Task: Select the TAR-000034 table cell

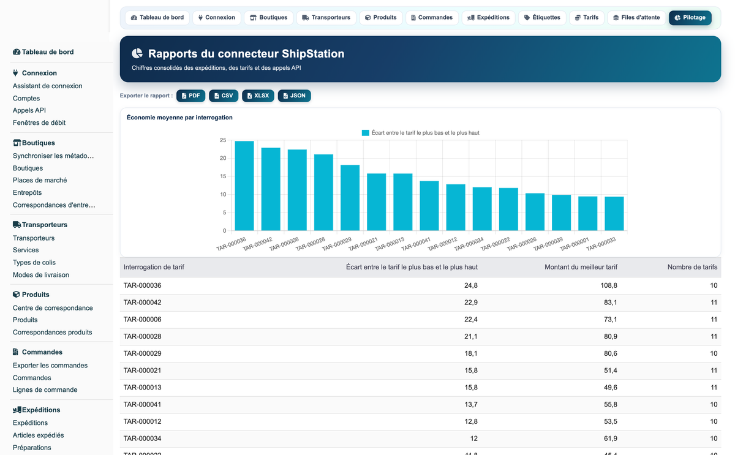Action: point(142,439)
